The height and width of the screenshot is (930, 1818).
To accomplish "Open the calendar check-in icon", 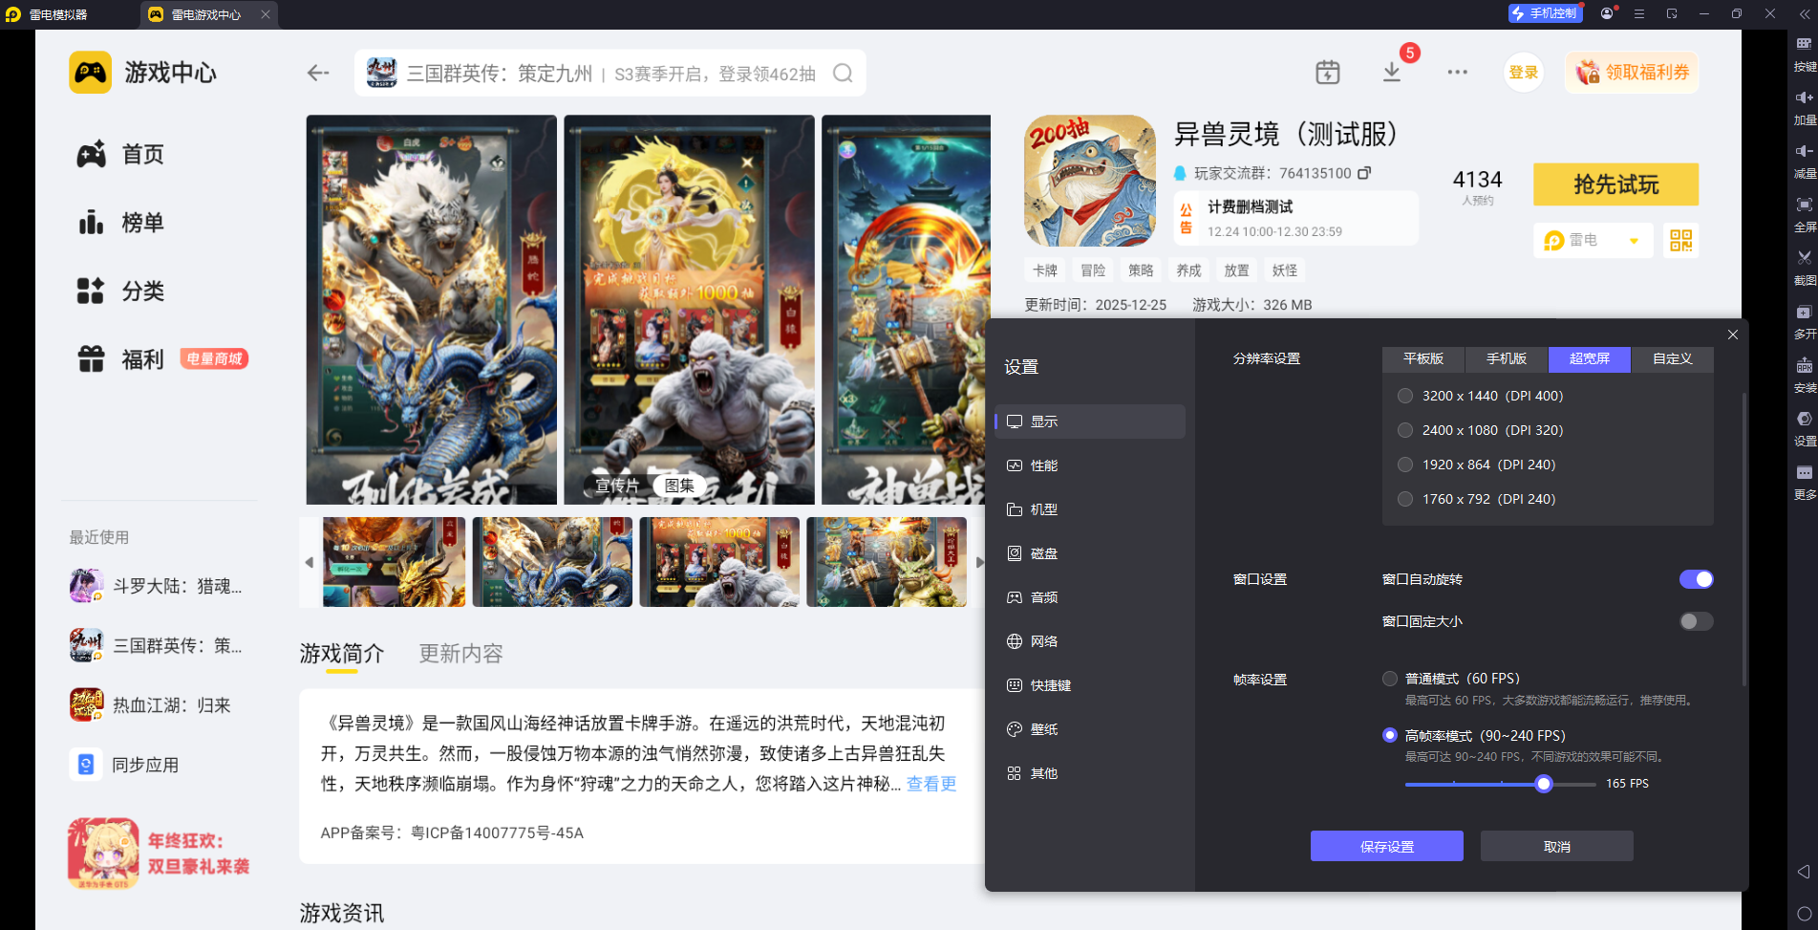I will pos(1327,73).
